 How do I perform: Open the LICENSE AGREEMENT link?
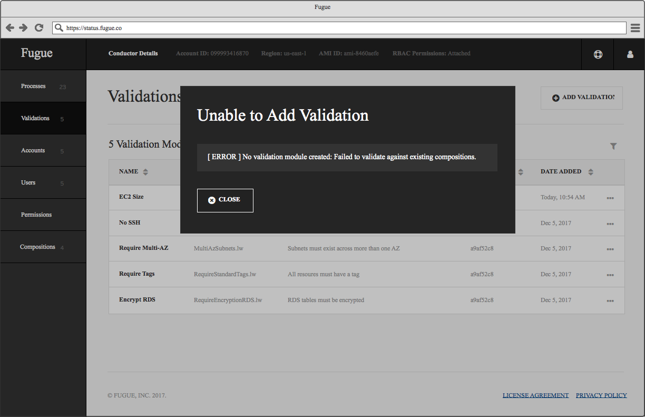coord(535,395)
